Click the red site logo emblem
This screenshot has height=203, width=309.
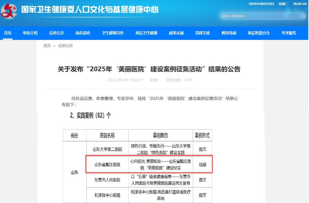9,10
